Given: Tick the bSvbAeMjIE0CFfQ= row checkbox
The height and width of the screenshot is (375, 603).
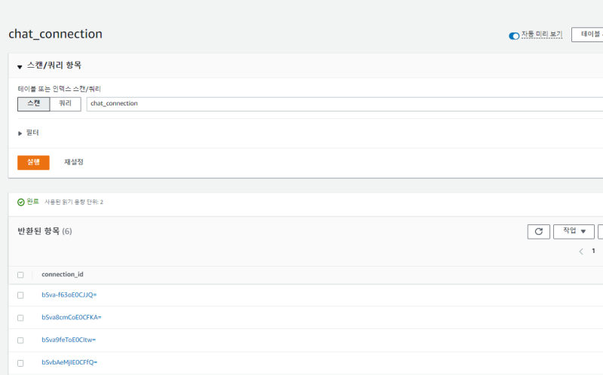Looking at the screenshot, I should tap(20, 363).
